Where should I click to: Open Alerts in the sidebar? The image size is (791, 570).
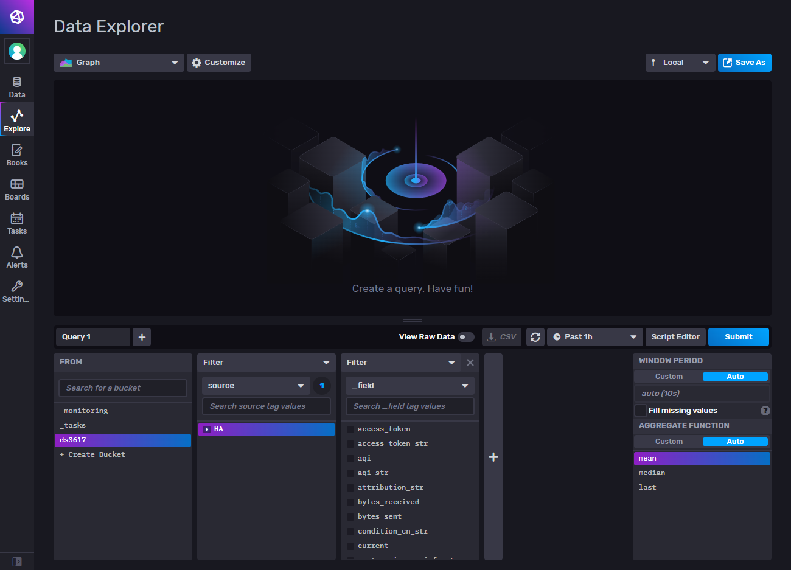[17, 257]
